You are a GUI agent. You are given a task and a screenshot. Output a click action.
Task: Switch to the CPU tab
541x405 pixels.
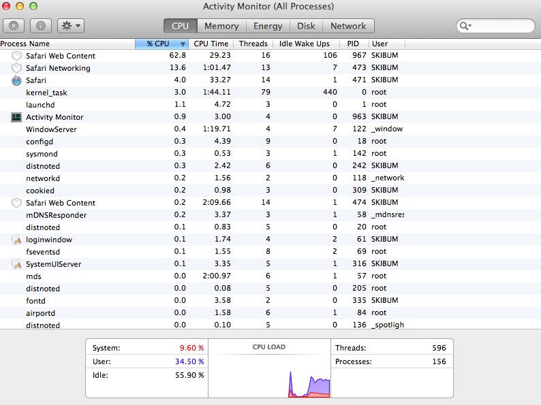pos(180,26)
